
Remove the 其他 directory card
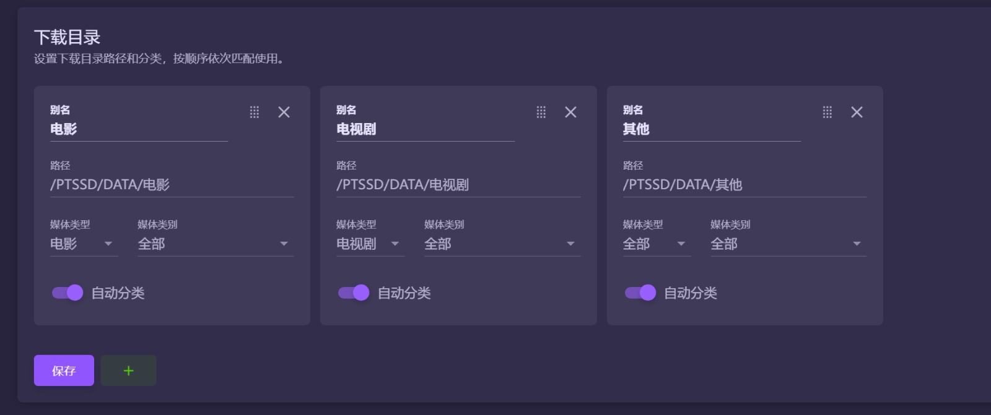click(x=857, y=112)
